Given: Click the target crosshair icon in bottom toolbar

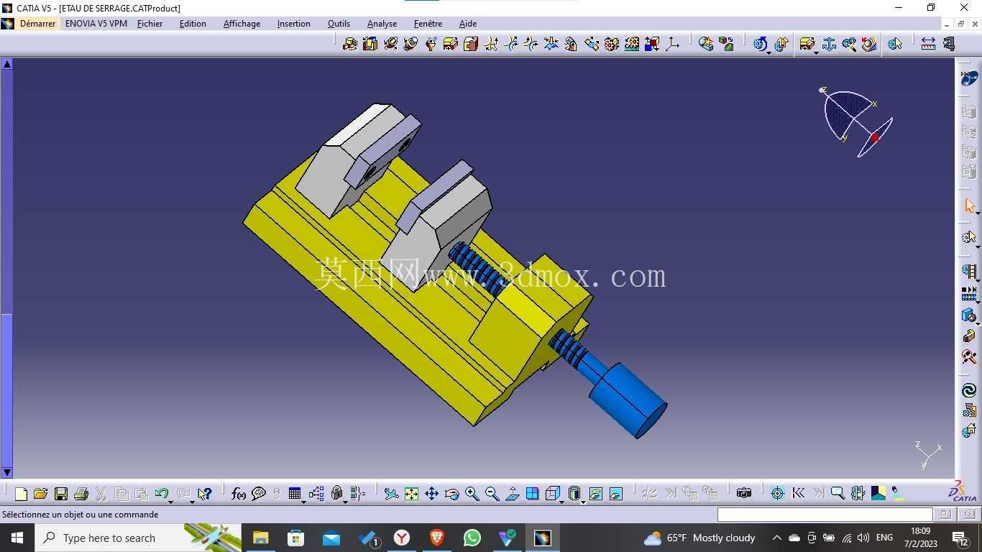Looking at the screenshot, I should click(x=777, y=494).
